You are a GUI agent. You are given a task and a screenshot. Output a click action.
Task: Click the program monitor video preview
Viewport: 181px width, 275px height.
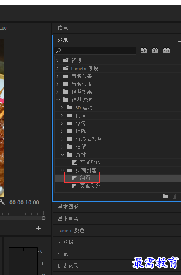click(2, 118)
